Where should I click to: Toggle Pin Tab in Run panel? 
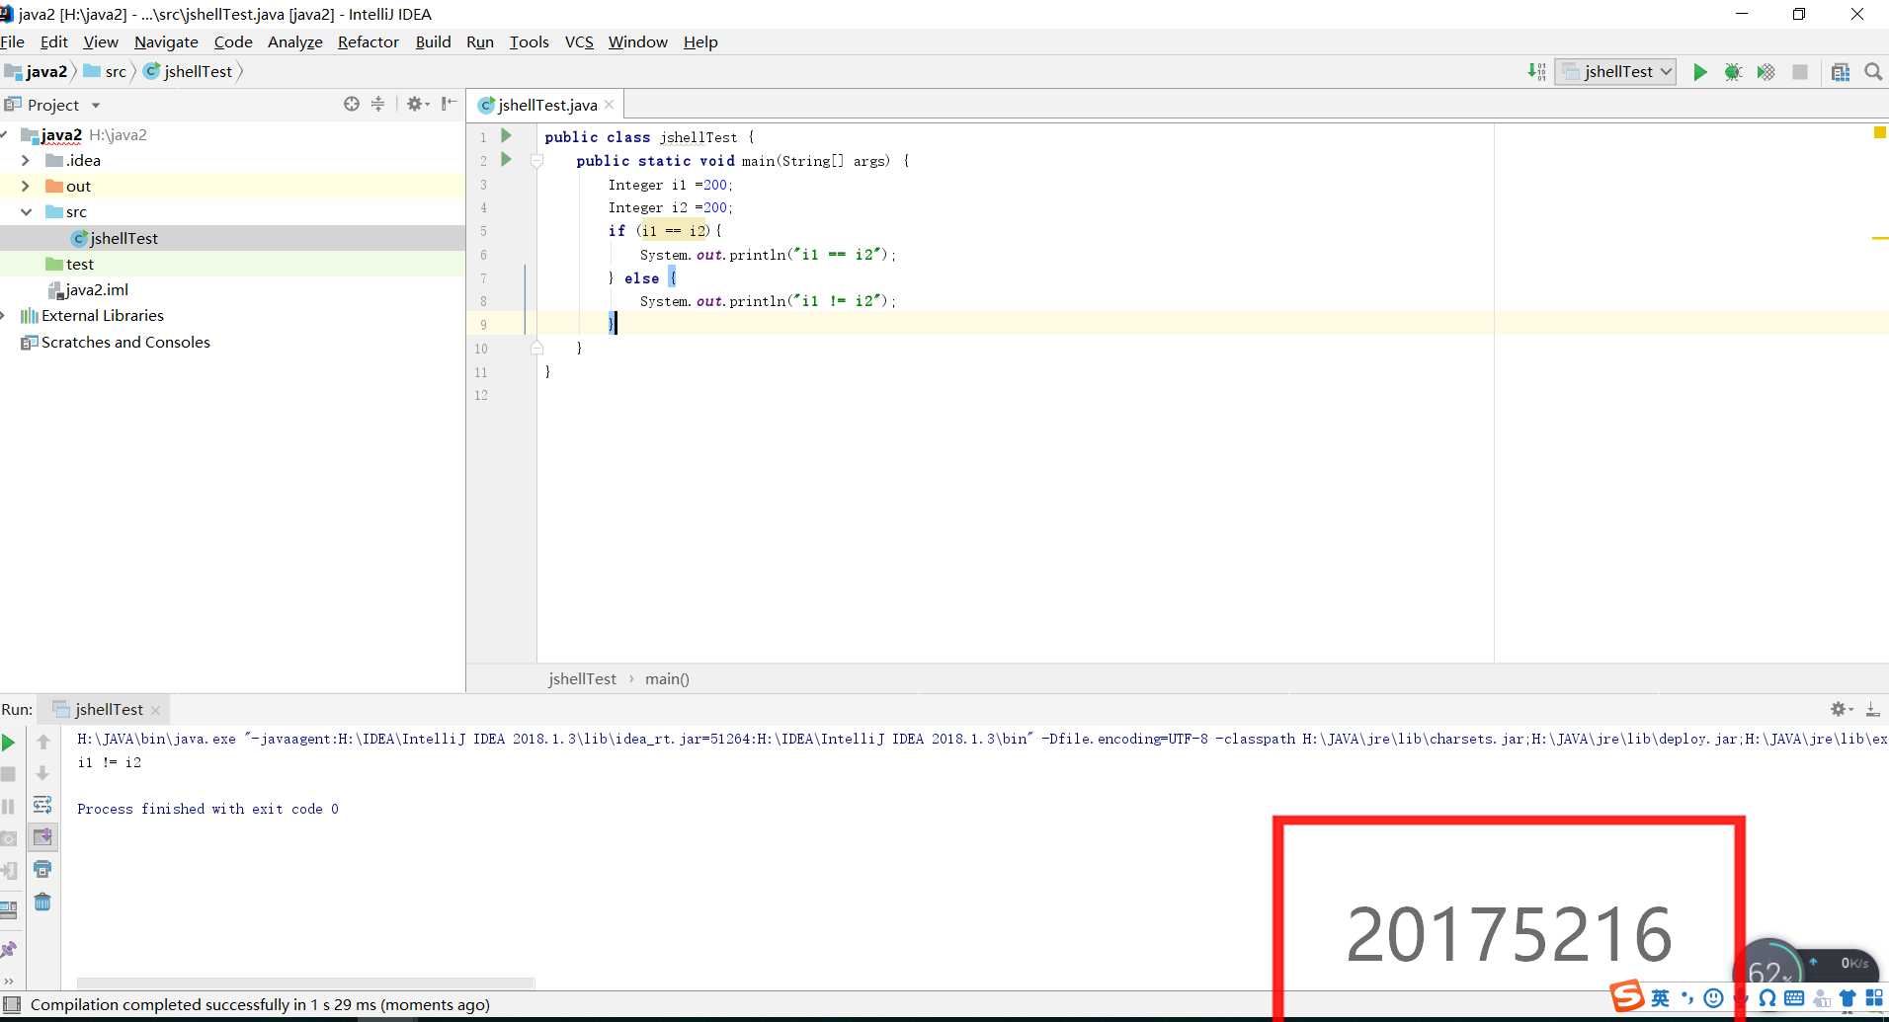click(x=9, y=949)
